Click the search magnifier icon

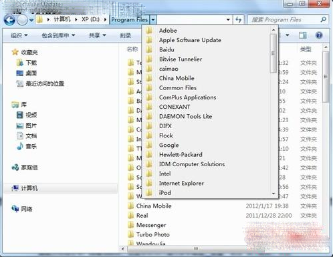tap(323, 19)
